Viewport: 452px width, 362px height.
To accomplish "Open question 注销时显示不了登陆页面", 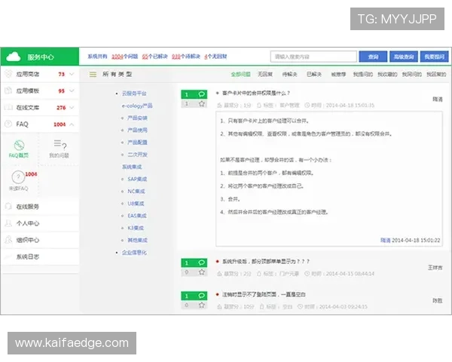I will pyautogui.click(x=264, y=294).
